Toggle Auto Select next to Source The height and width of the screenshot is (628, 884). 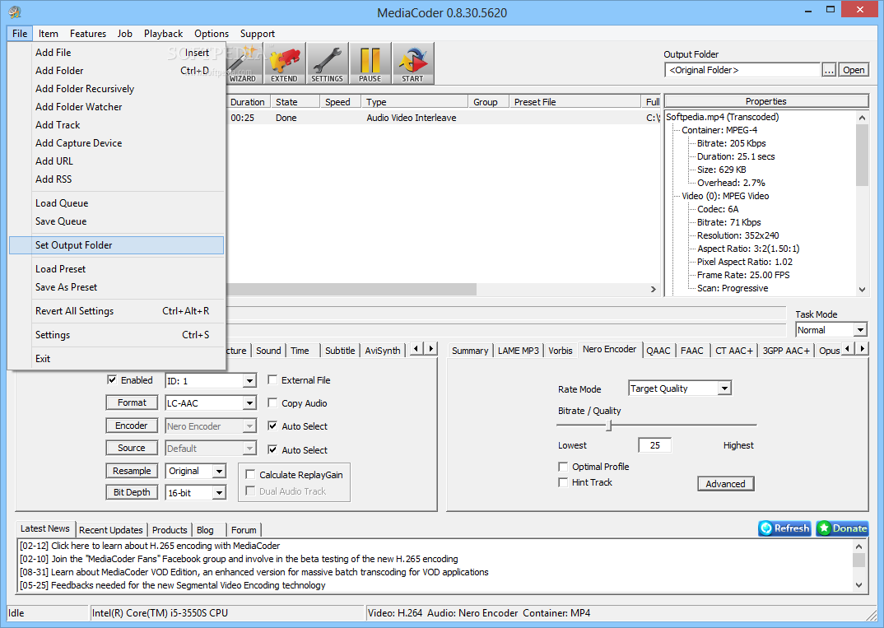pyautogui.click(x=272, y=450)
